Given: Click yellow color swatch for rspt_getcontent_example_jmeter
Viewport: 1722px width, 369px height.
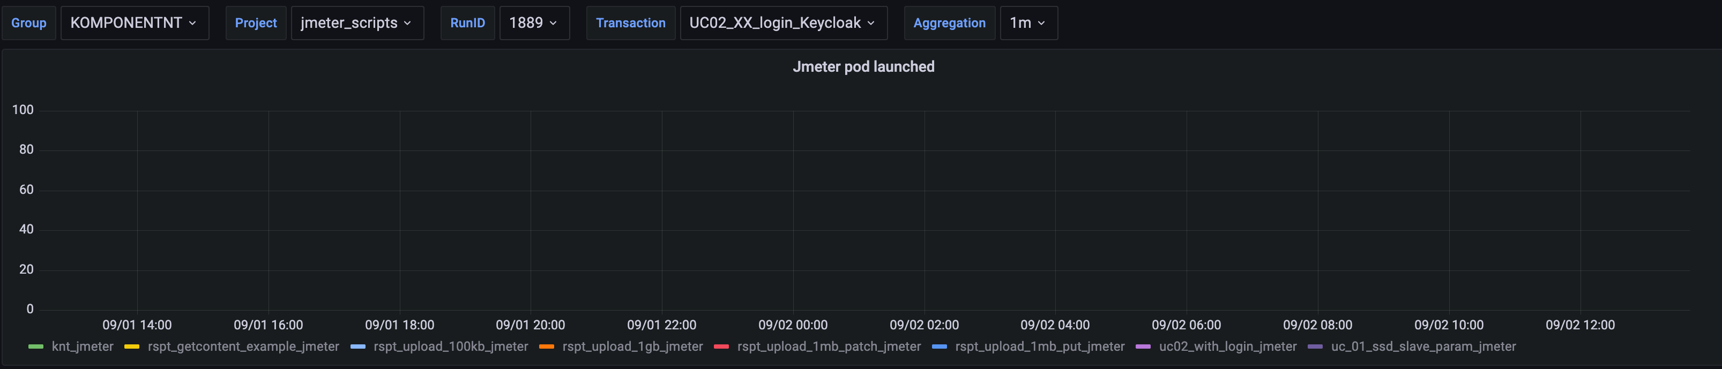Looking at the screenshot, I should tap(132, 347).
